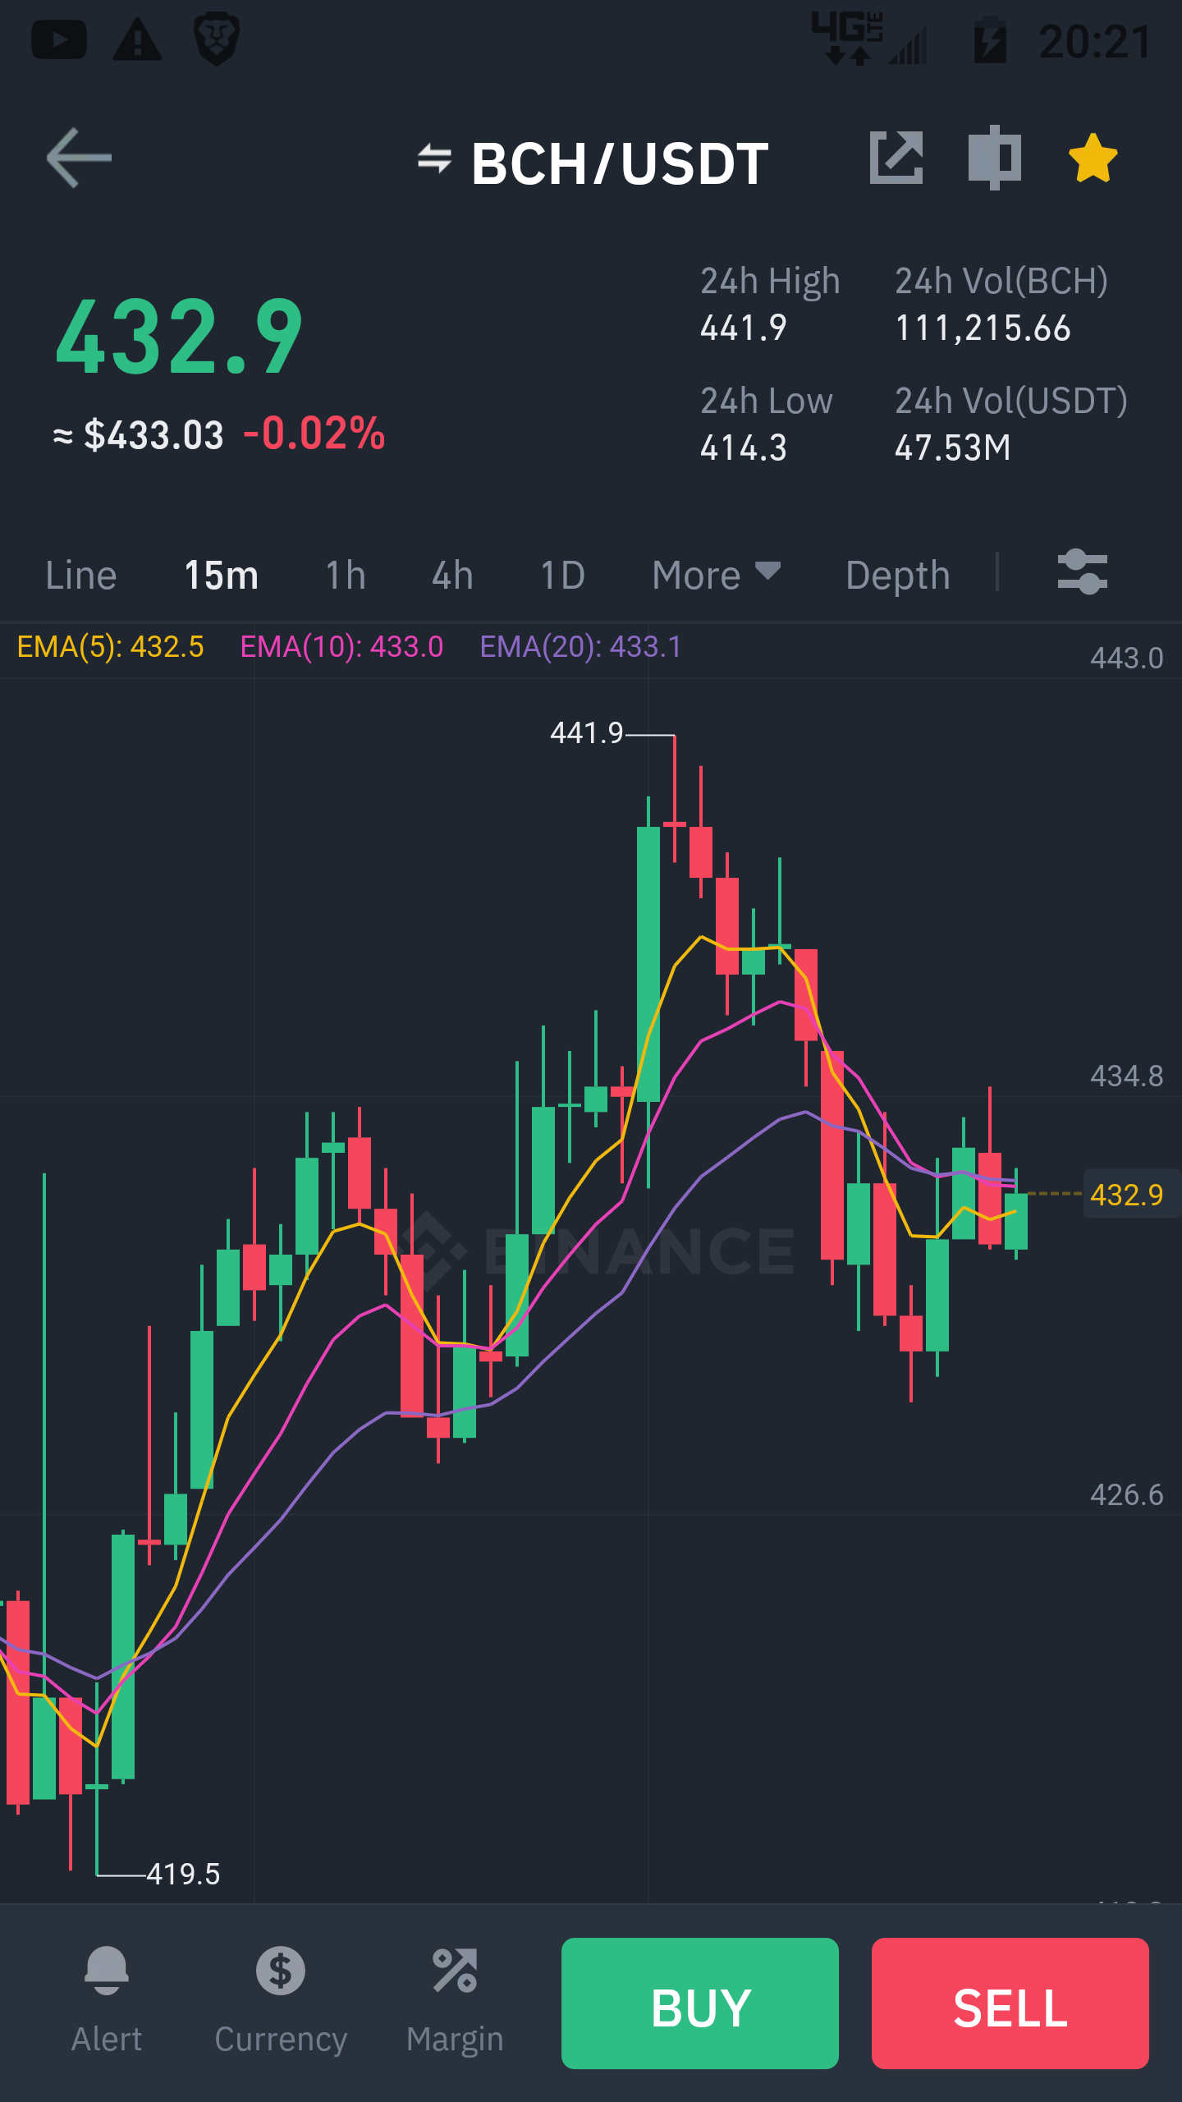Open the BCH/USDT pair selector
This screenshot has width=1182, height=2102.
pos(620,163)
